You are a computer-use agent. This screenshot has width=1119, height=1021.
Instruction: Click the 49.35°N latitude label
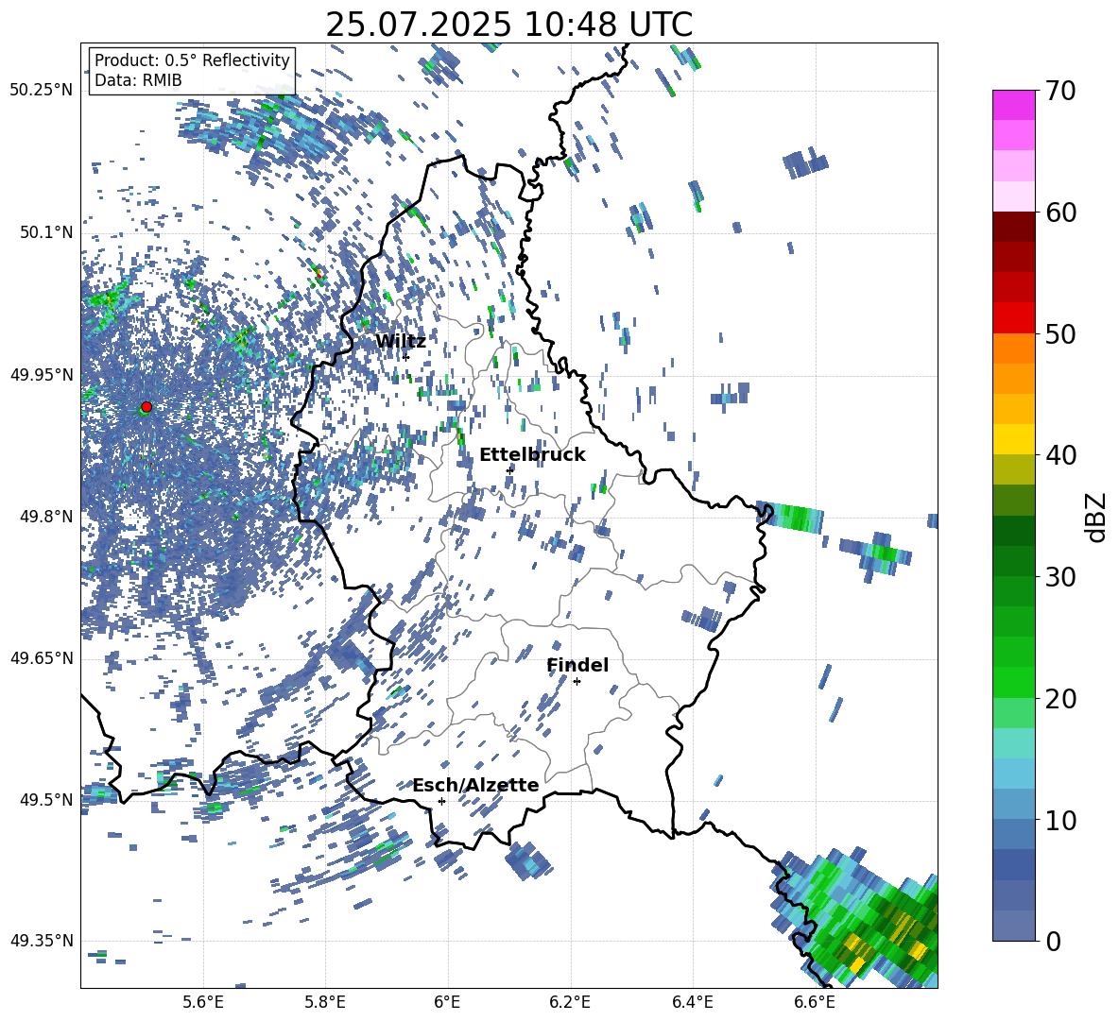(x=42, y=941)
